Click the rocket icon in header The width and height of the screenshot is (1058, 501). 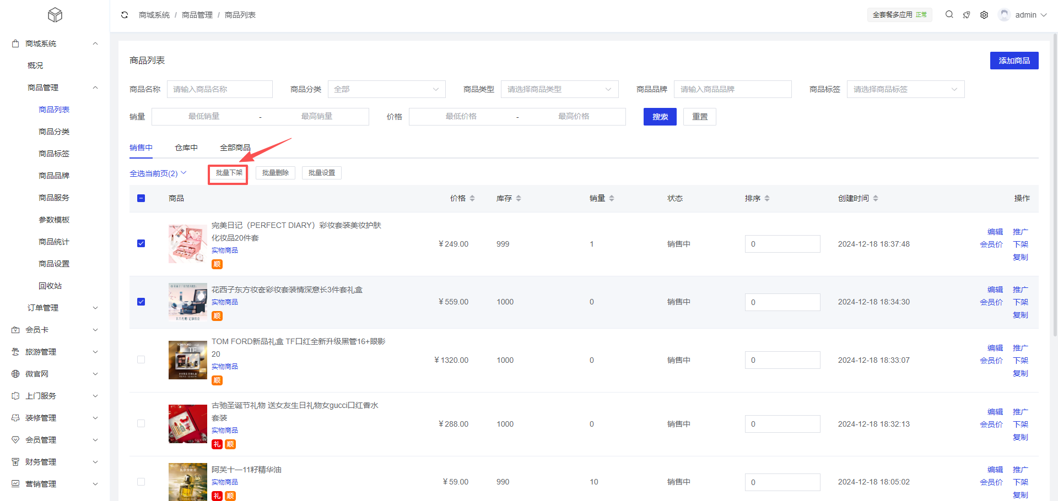pyautogui.click(x=967, y=15)
